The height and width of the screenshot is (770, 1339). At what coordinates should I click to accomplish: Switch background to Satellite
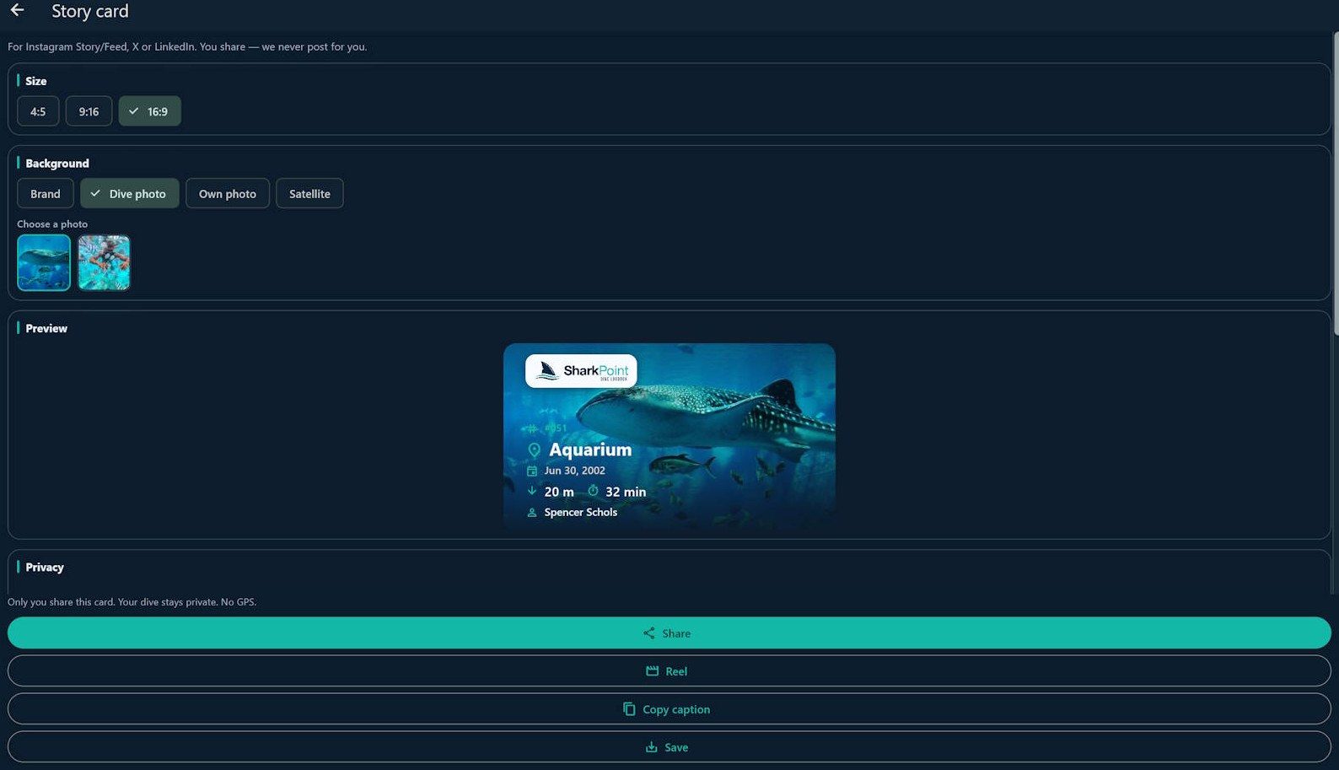[x=309, y=194]
